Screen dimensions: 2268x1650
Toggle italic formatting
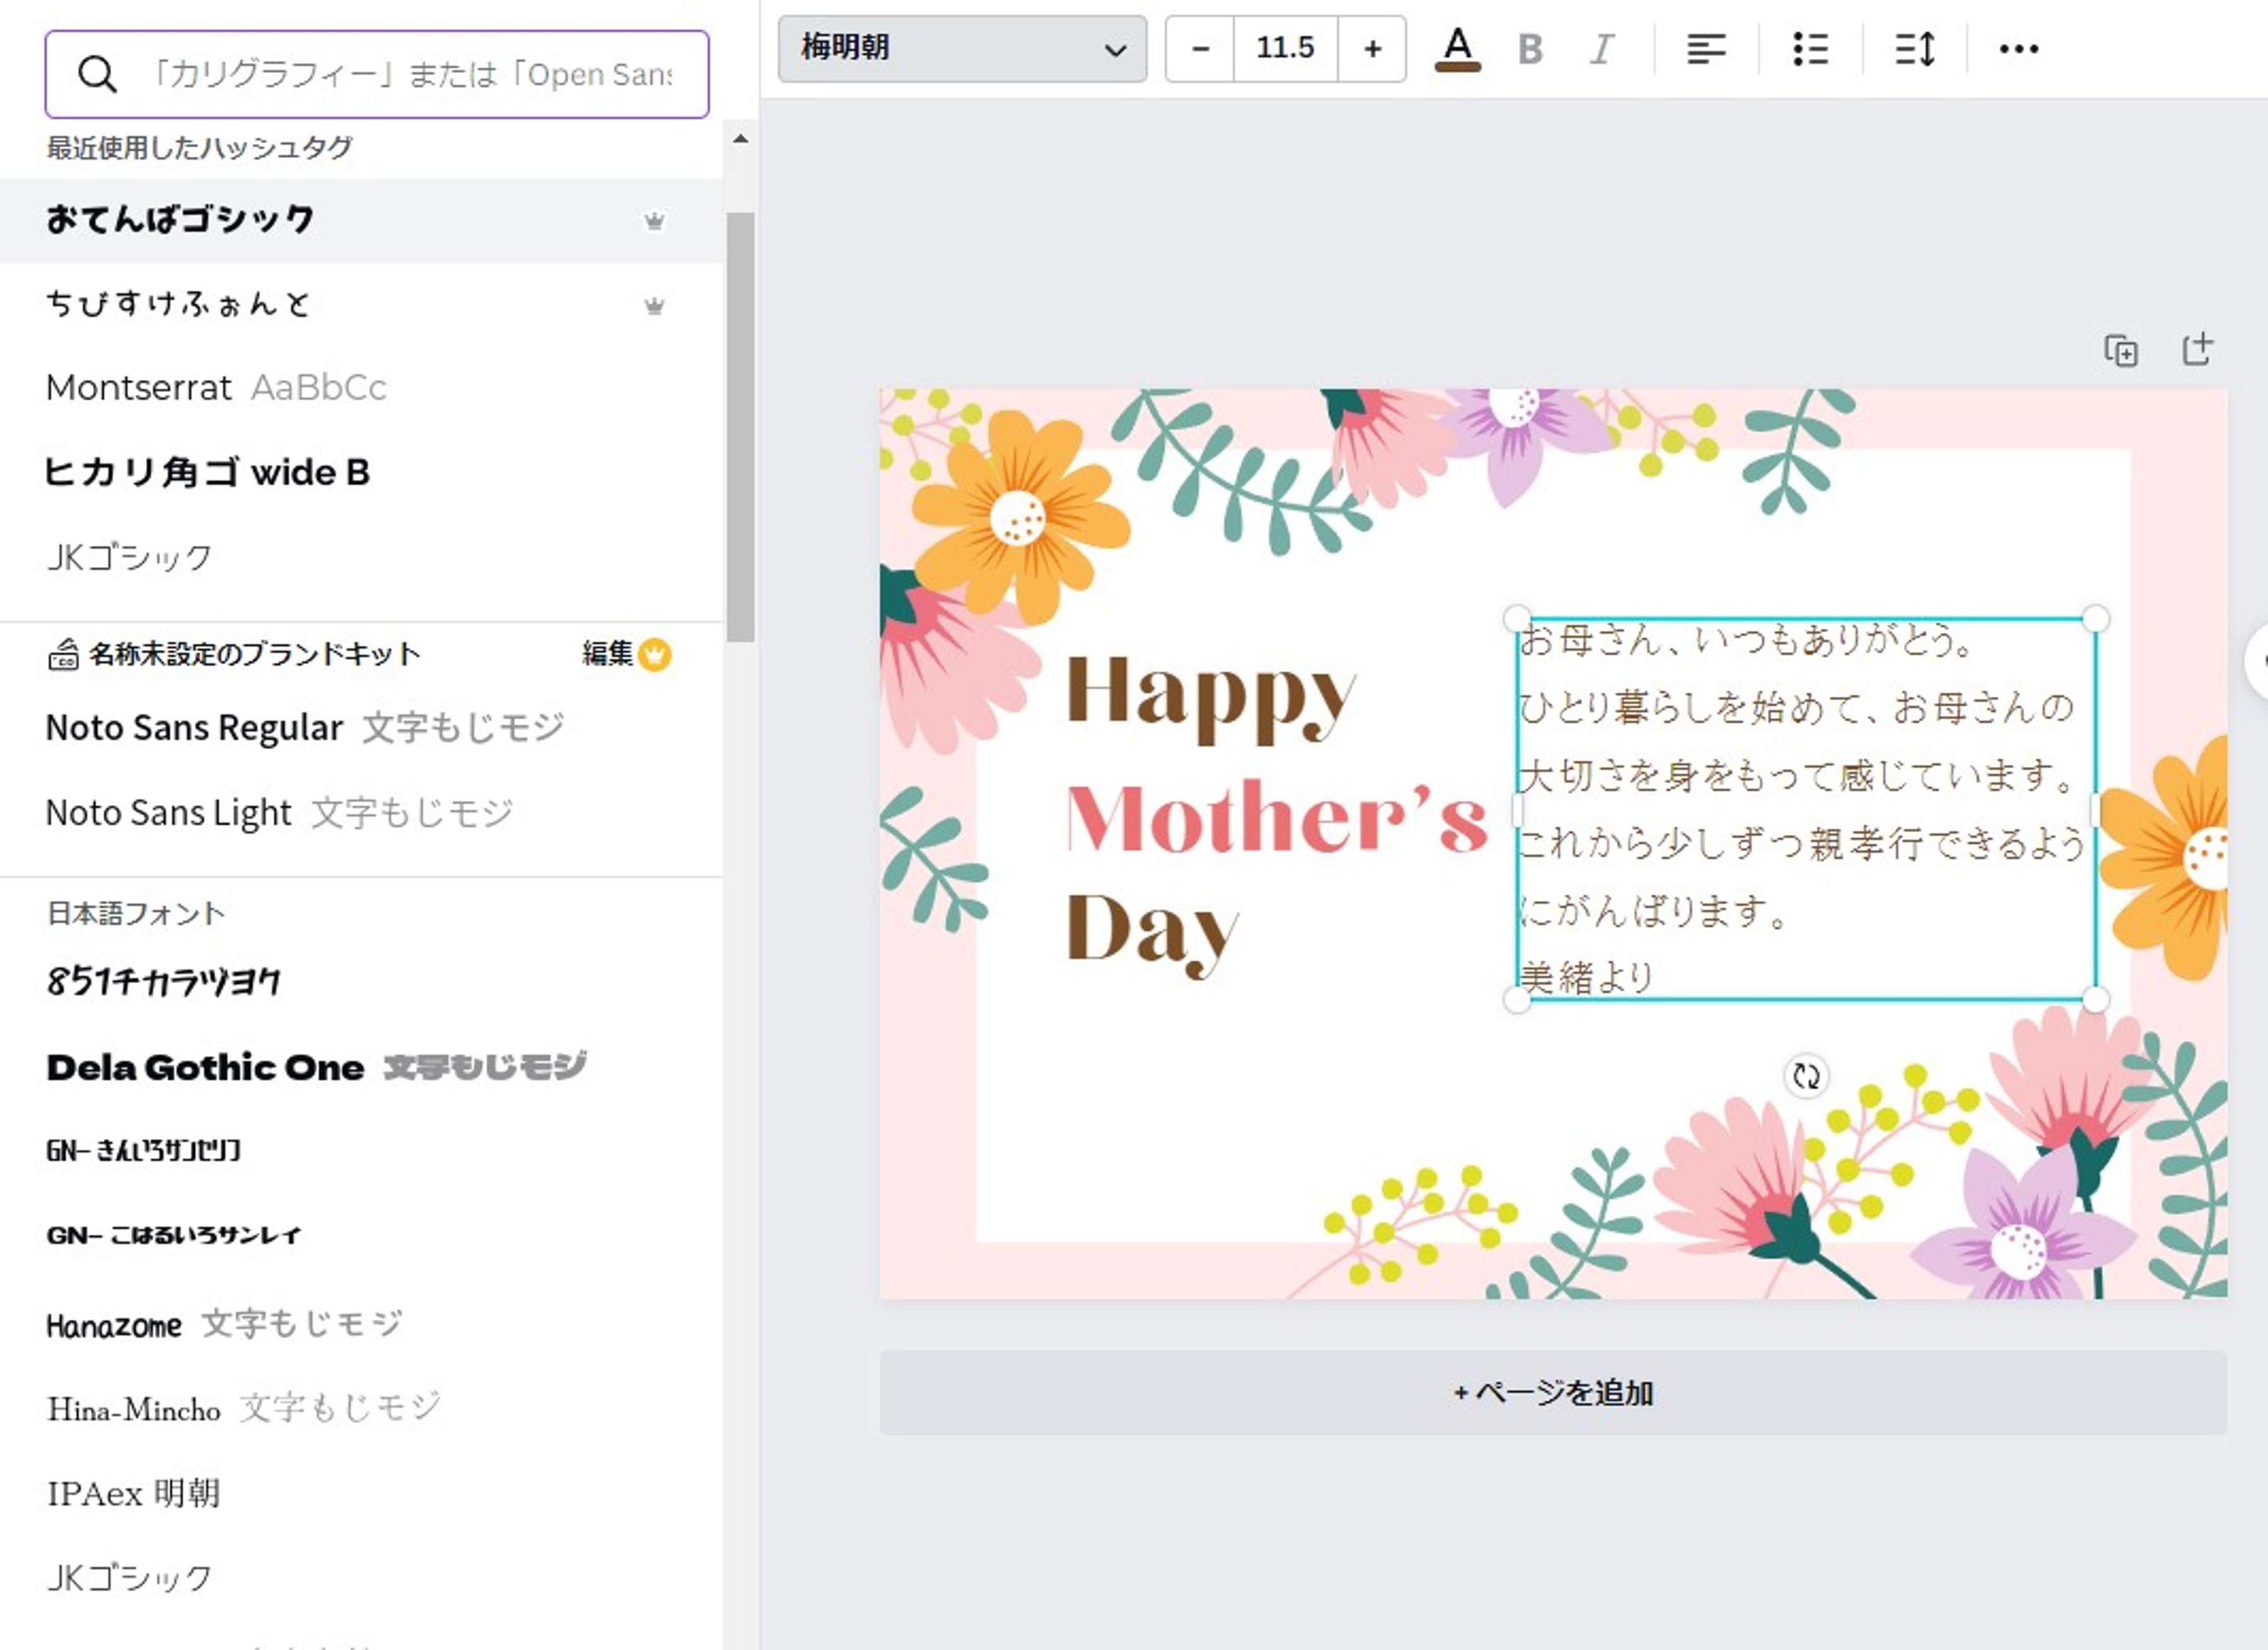(x=1602, y=49)
